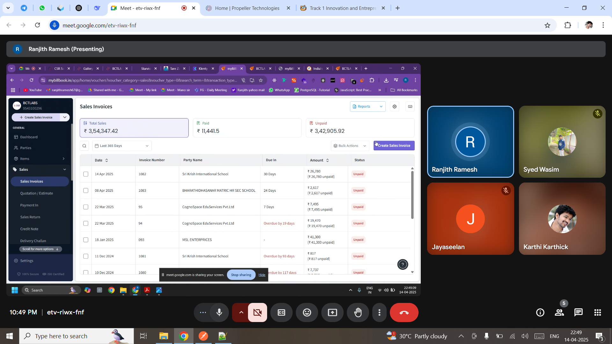Reload the Meet page
The width and height of the screenshot is (612, 344).
pos(38,25)
